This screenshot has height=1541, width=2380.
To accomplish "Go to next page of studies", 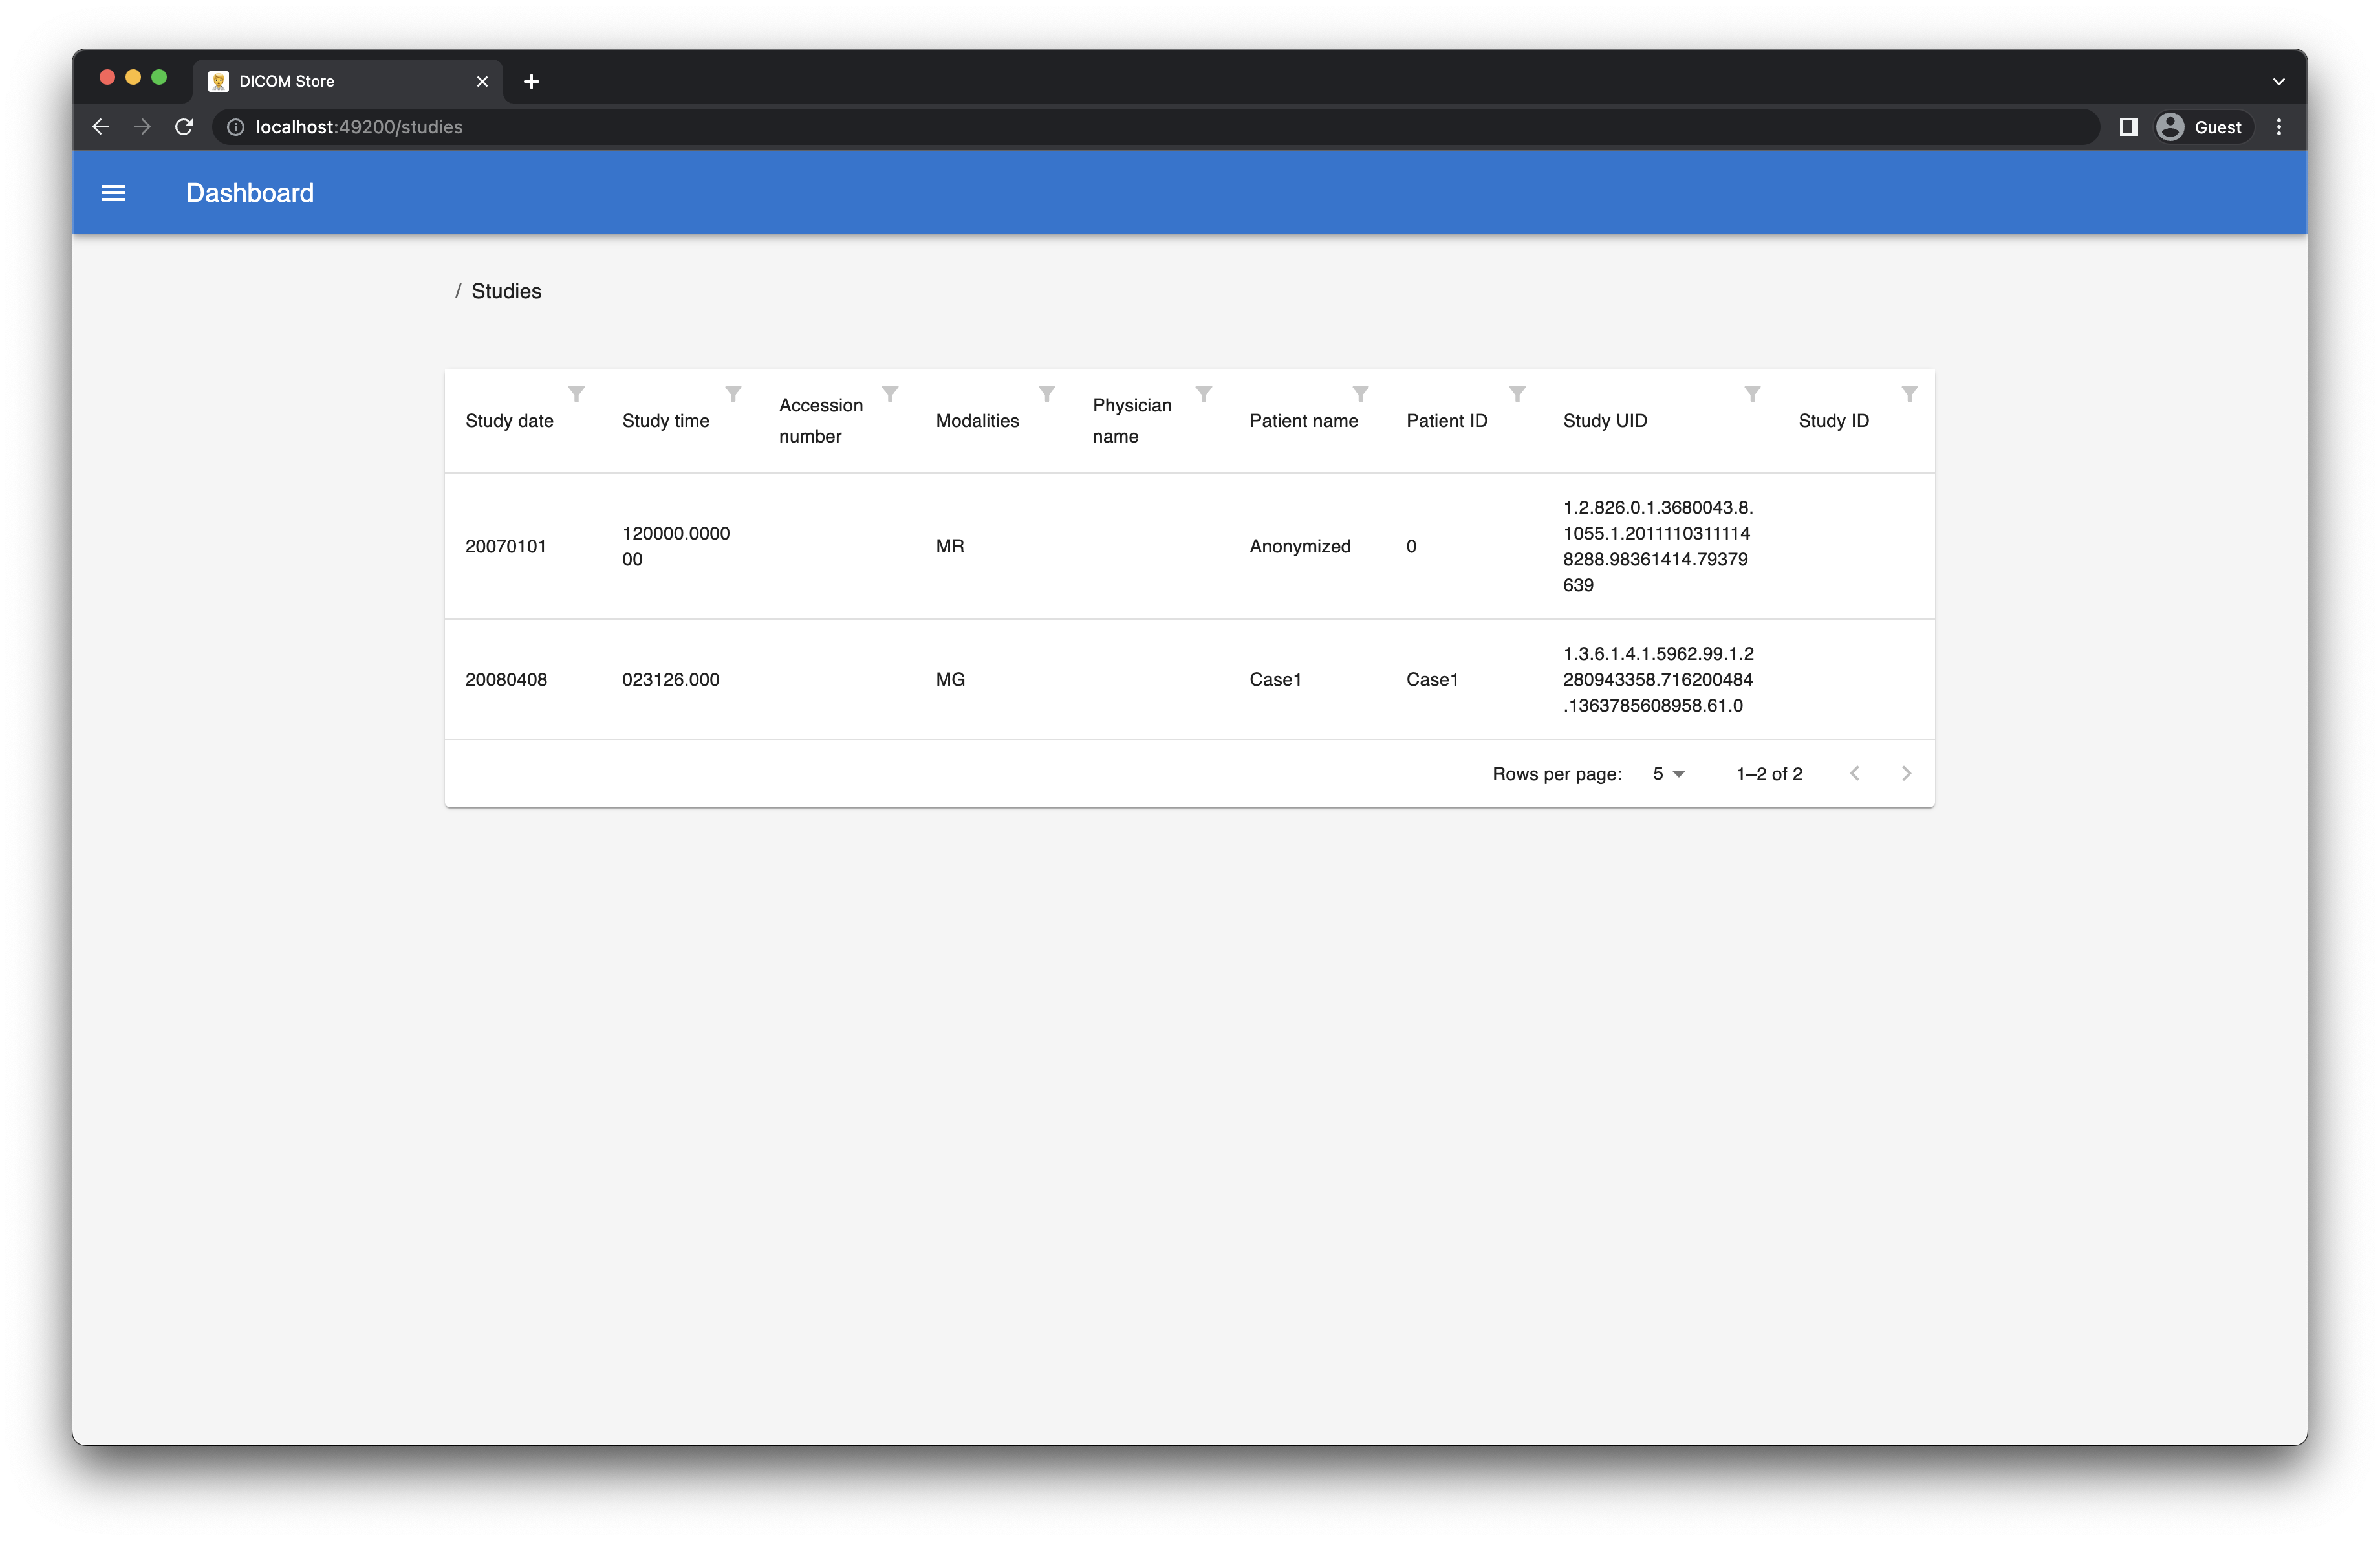I will (x=1906, y=774).
